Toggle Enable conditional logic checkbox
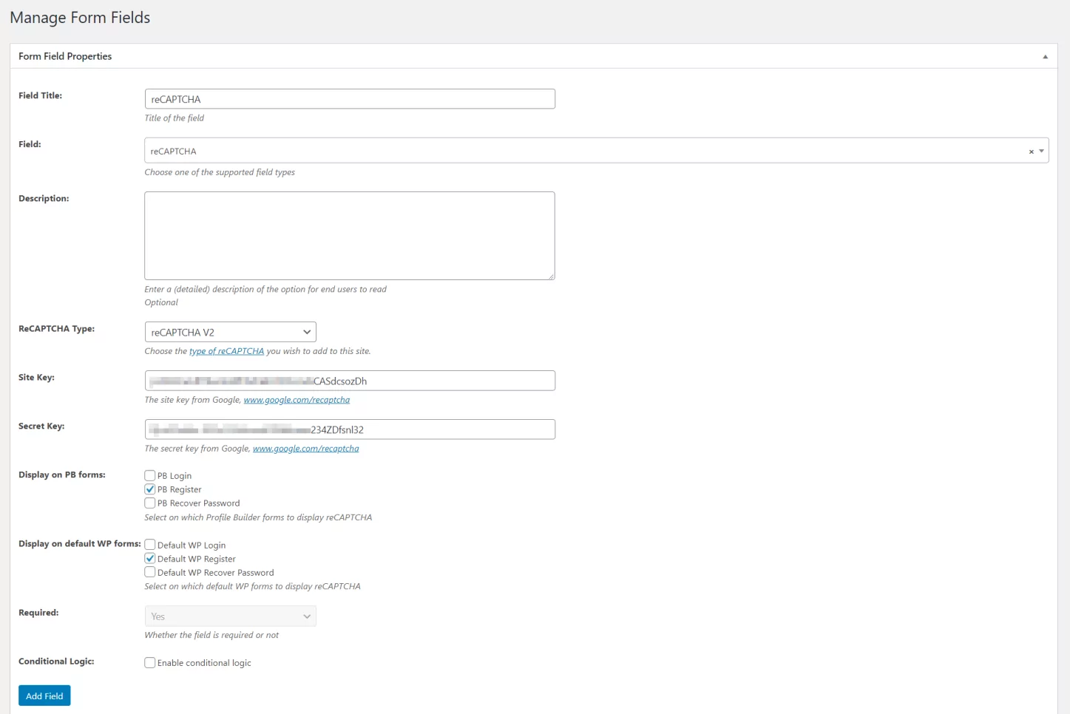 tap(150, 663)
